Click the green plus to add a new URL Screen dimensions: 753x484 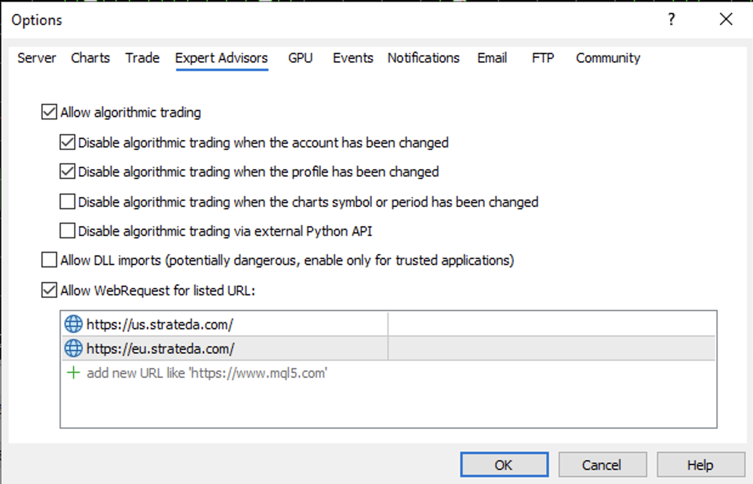tap(72, 372)
